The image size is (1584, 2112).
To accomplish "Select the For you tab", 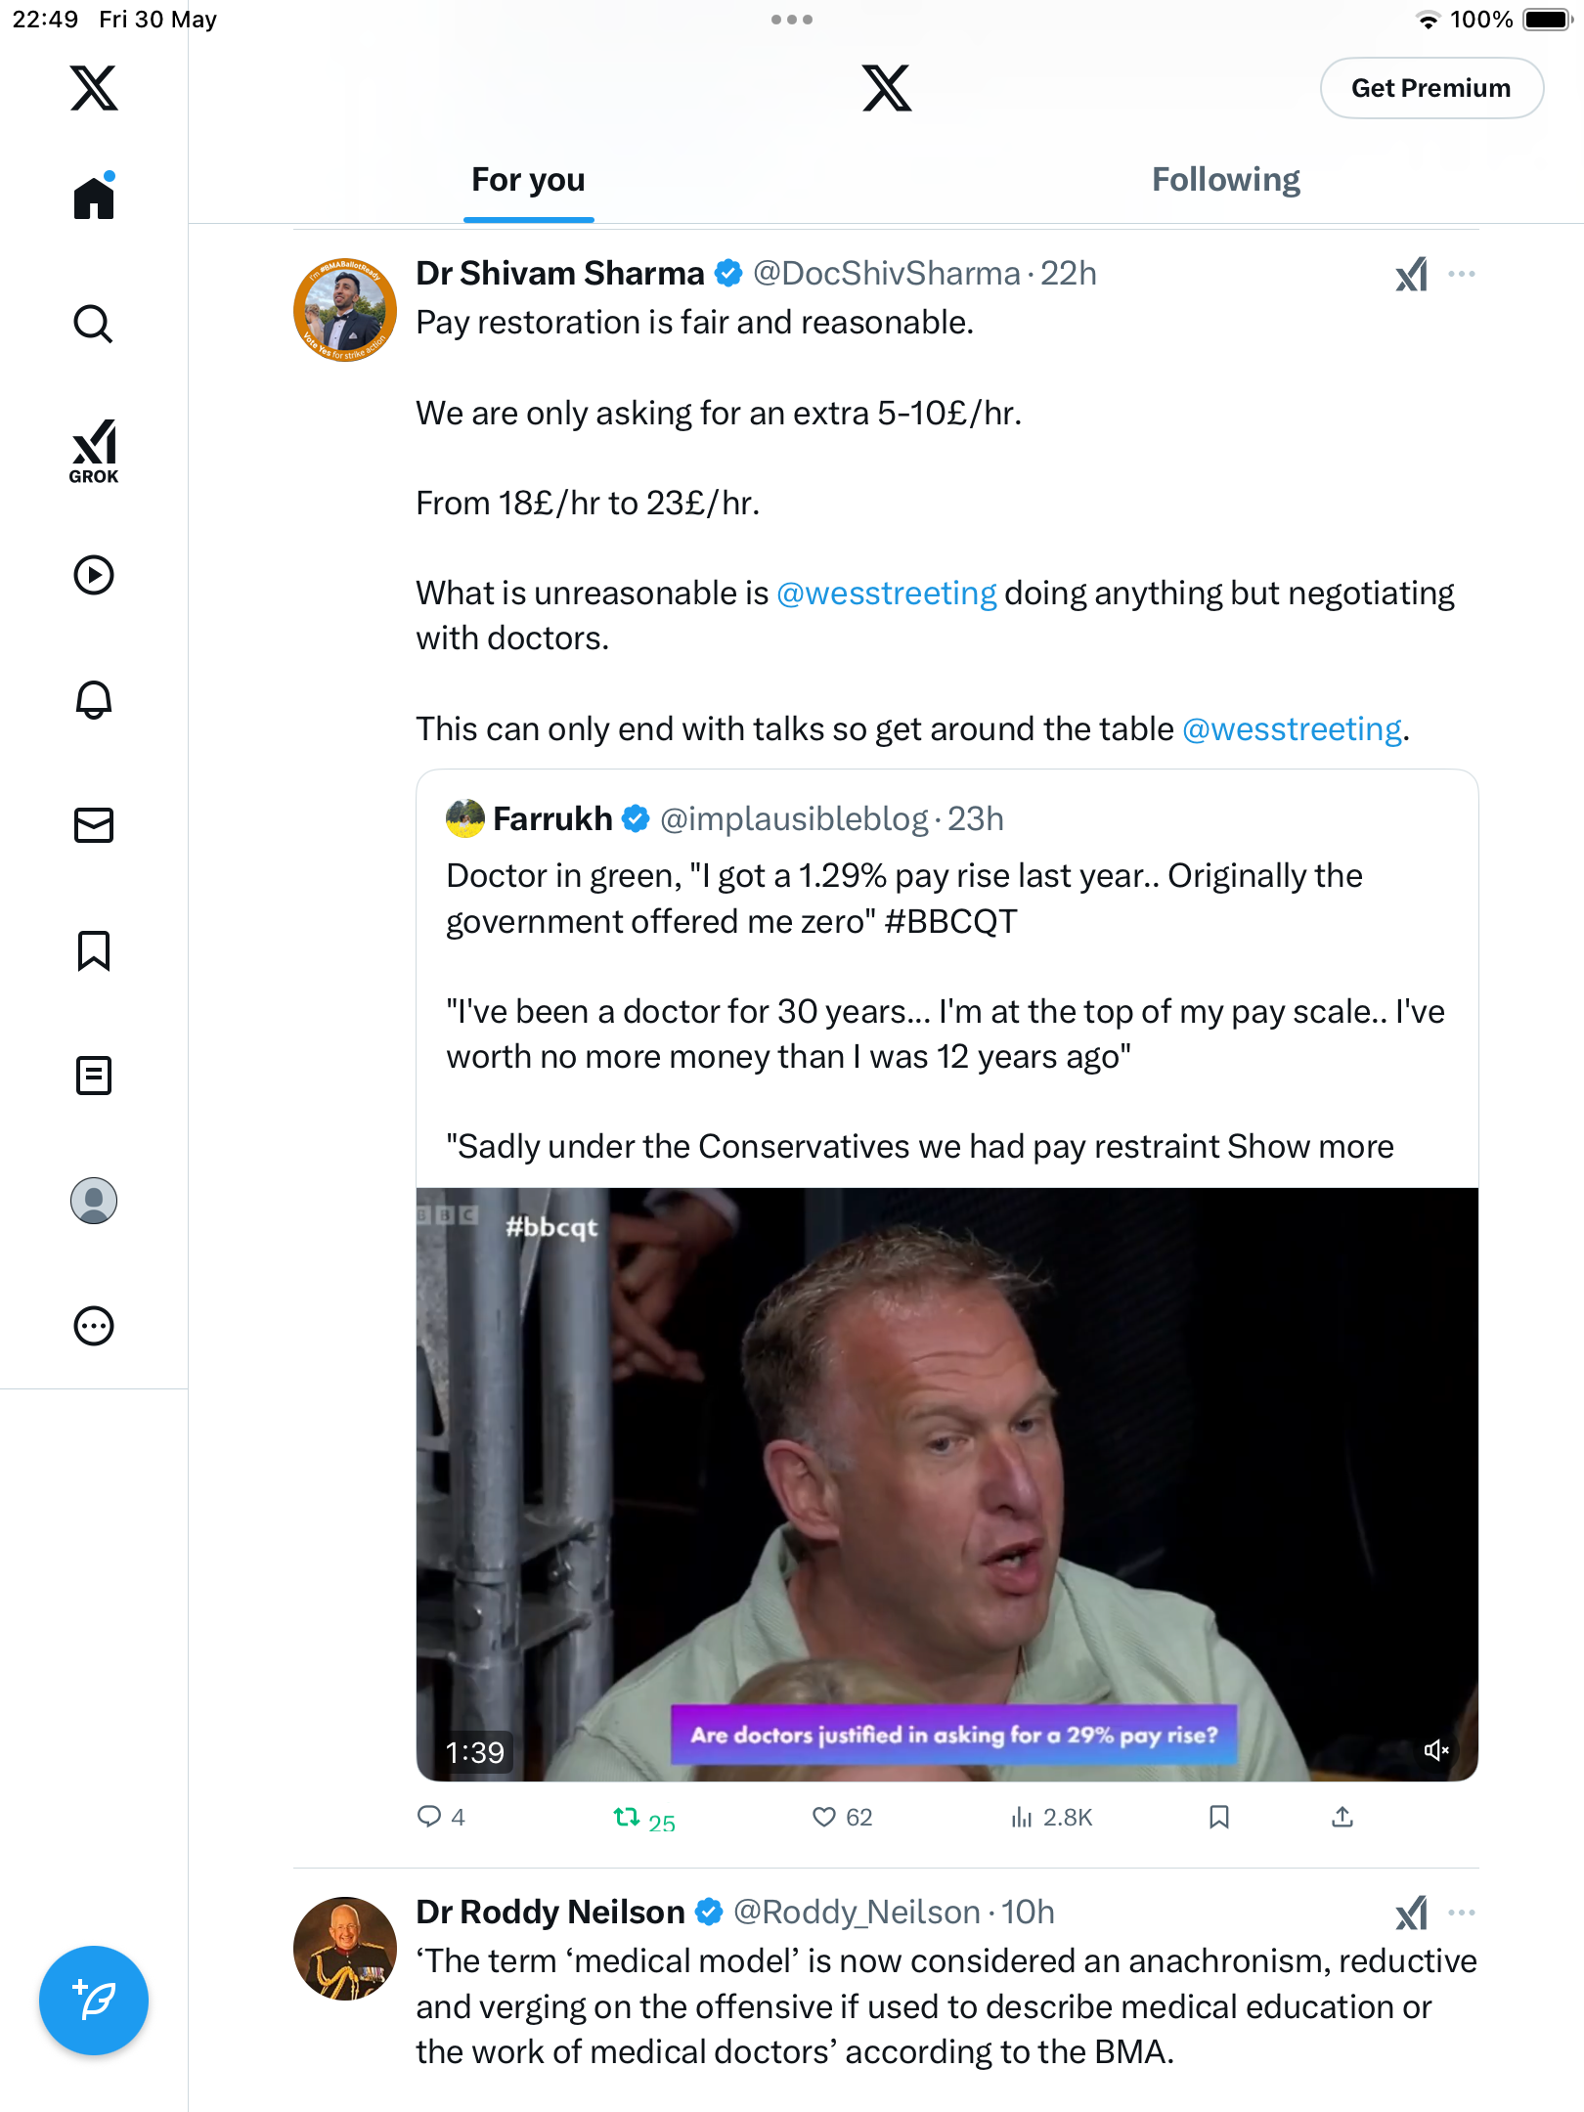I will pyautogui.click(x=528, y=180).
